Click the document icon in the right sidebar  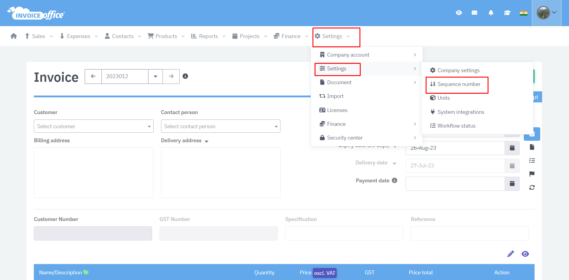click(532, 147)
